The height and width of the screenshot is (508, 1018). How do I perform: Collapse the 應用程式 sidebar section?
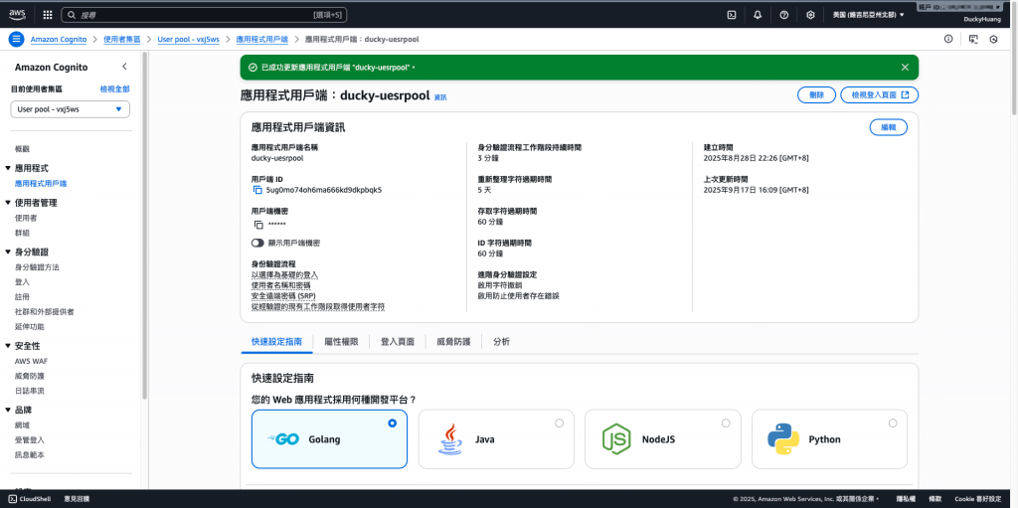click(x=8, y=168)
